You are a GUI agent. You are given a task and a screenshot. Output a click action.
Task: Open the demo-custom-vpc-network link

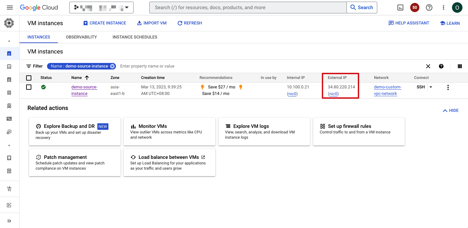click(x=387, y=90)
